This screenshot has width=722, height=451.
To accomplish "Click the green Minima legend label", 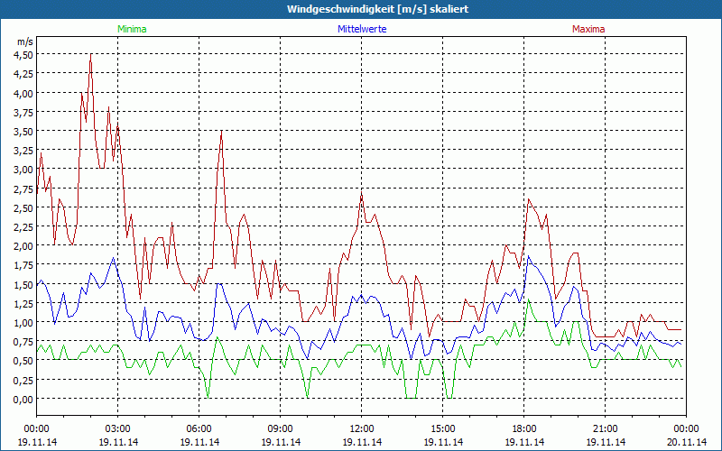I will pos(132,29).
